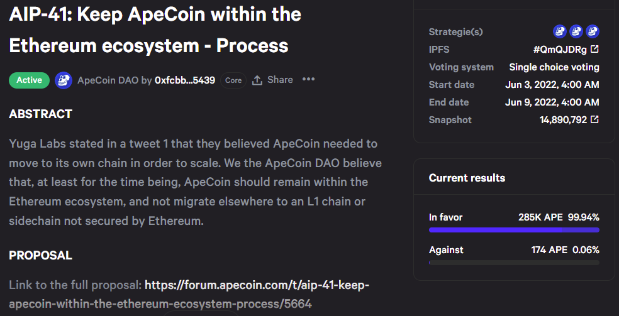619x316 pixels.
Task: Click the Current results panel heading
Action: (x=467, y=178)
